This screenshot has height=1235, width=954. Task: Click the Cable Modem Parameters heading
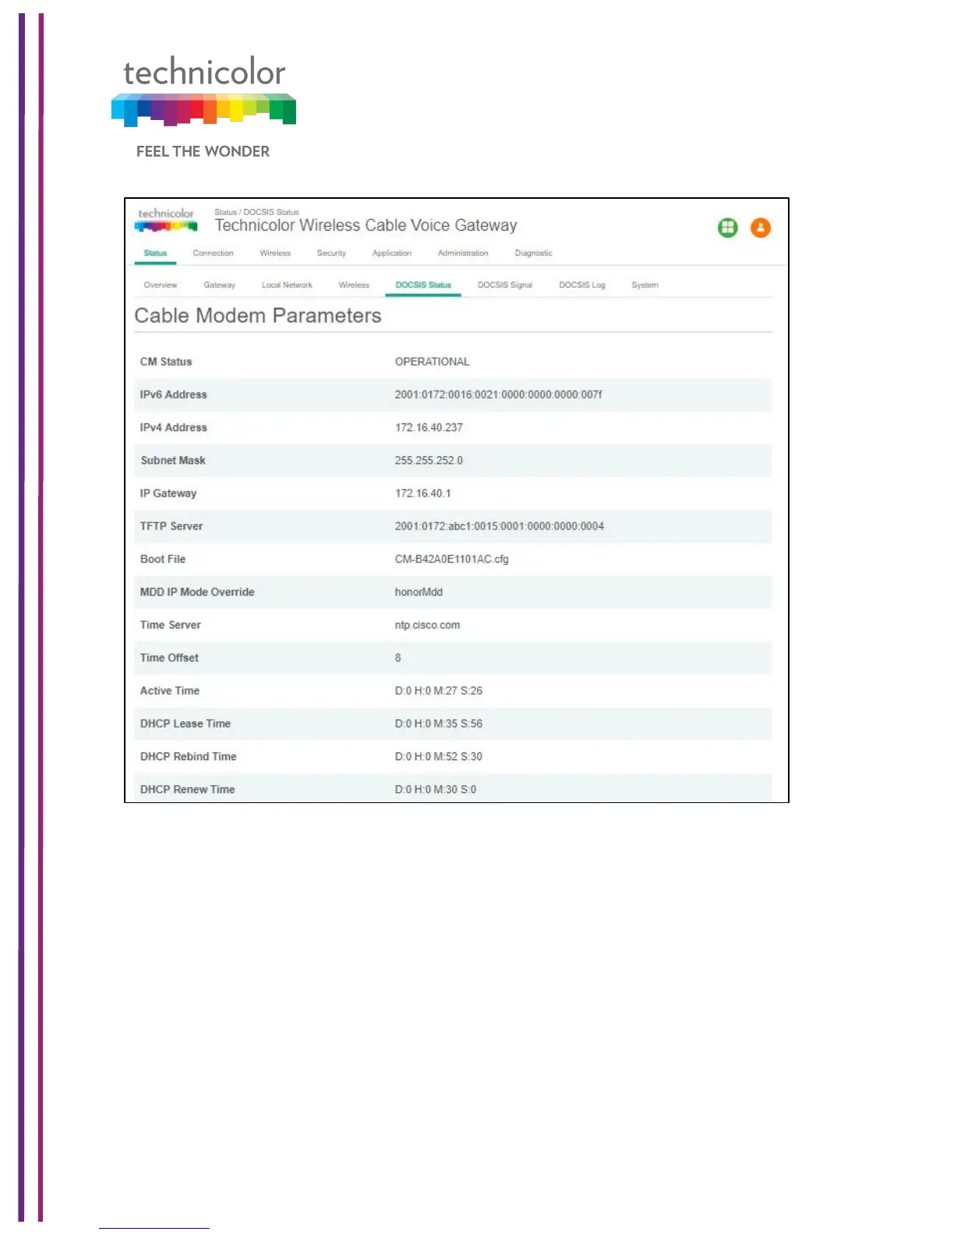pyautogui.click(x=258, y=316)
